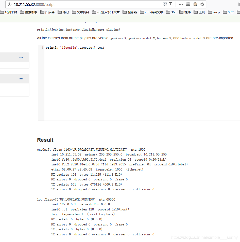The width and height of the screenshot is (240, 242).
Task: Open the 扫描器 bookmark folder
Action: (47, 12)
